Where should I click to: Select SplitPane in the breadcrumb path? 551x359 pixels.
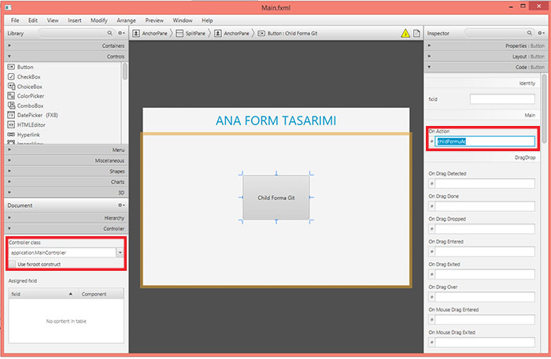click(194, 34)
